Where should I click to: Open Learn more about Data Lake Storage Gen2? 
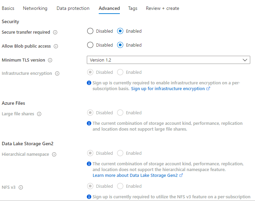coord(135,175)
